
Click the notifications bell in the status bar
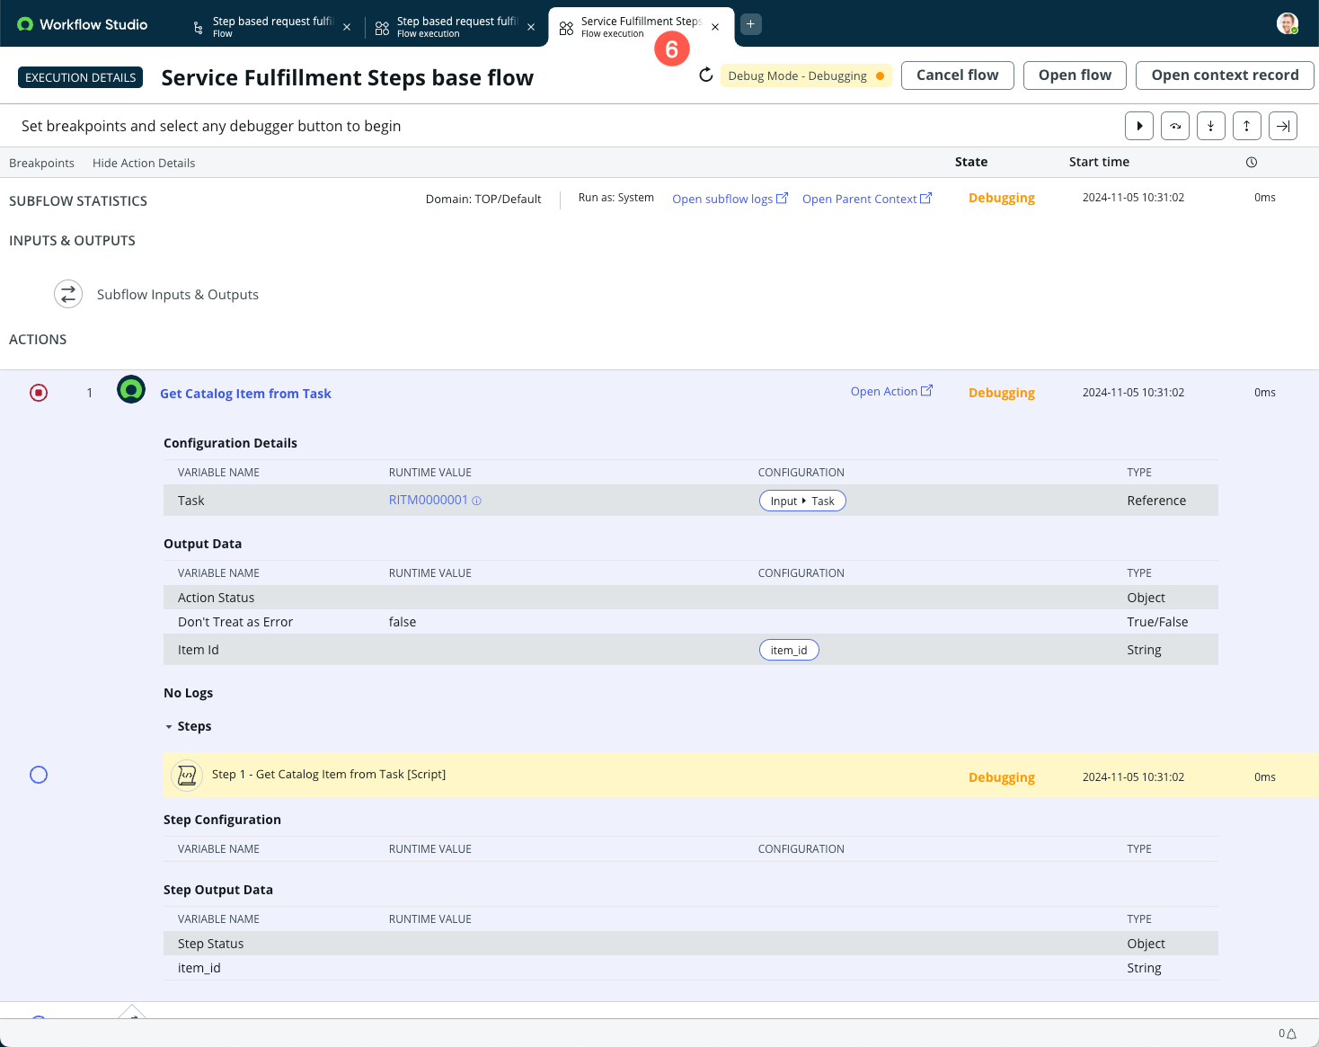coord(1292,1034)
